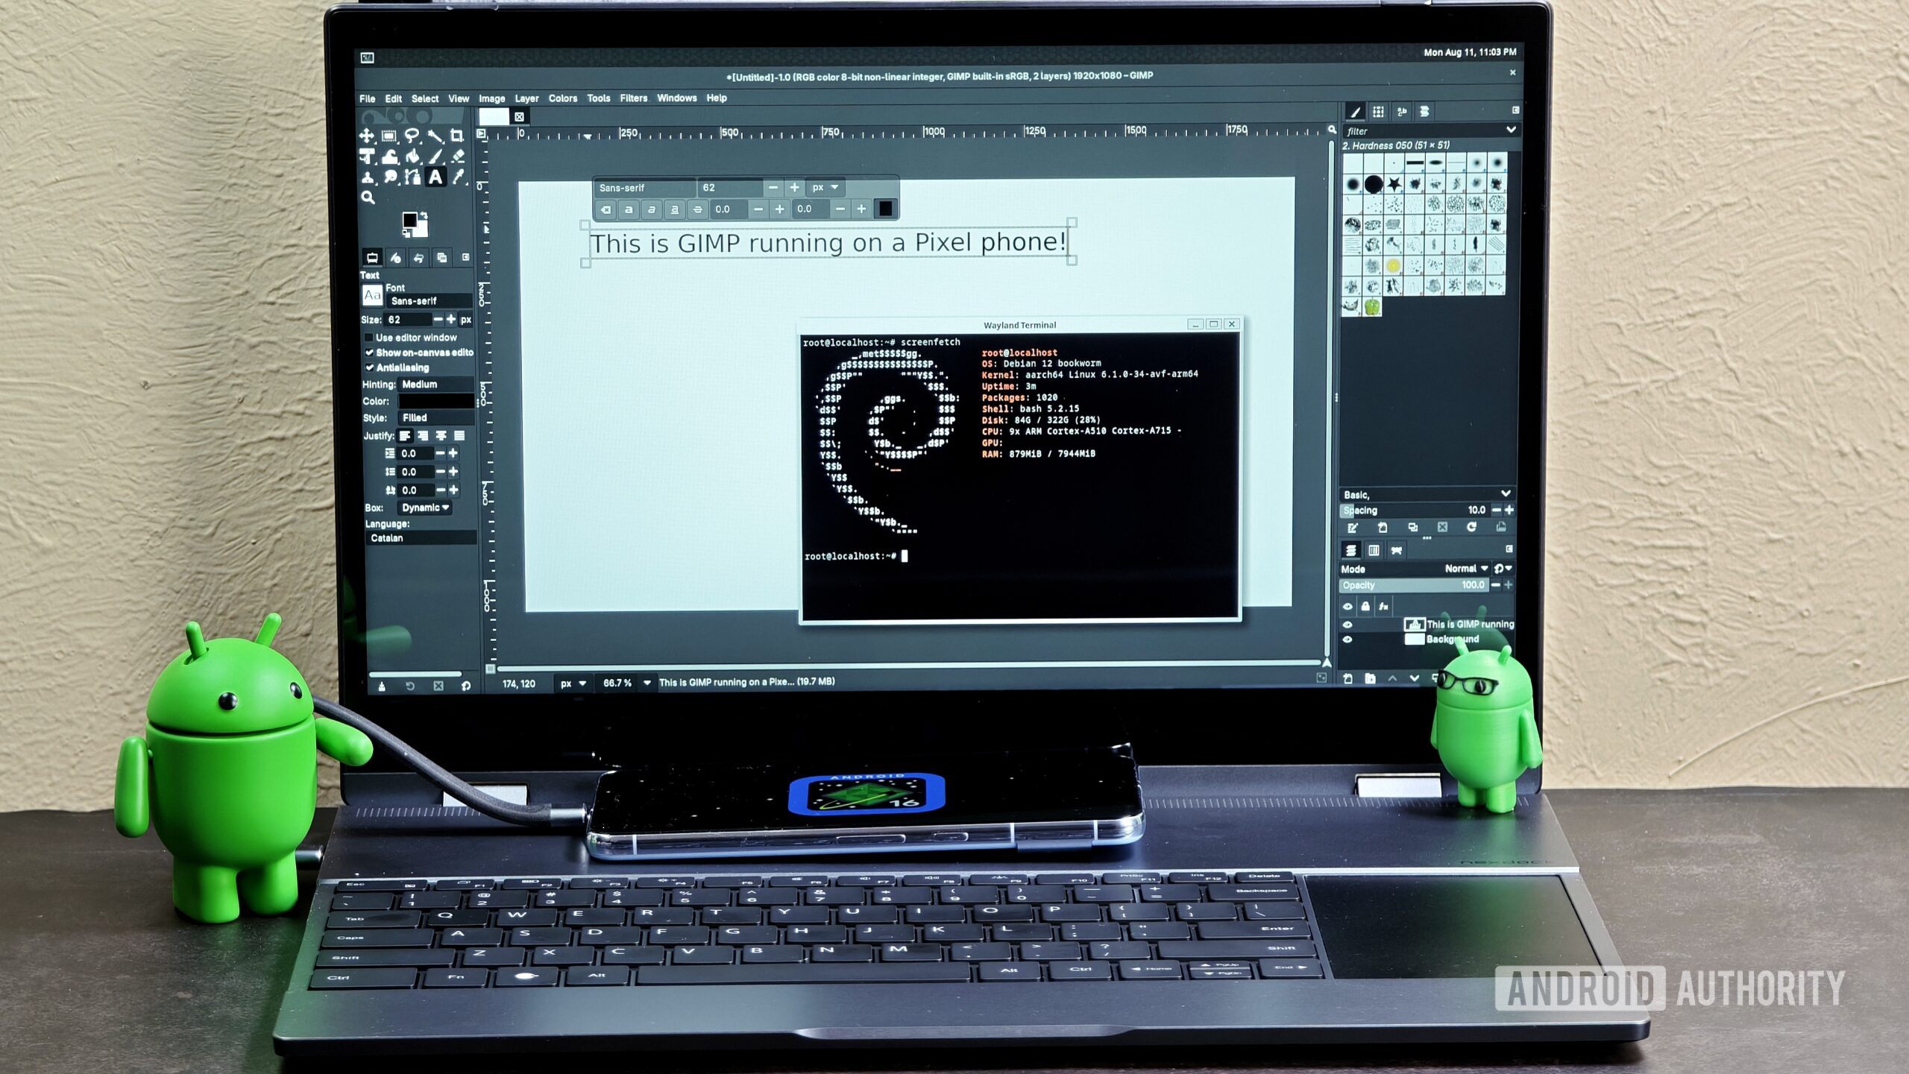
Task: Open the Box dropdown set to Dynamic
Action: click(x=425, y=508)
